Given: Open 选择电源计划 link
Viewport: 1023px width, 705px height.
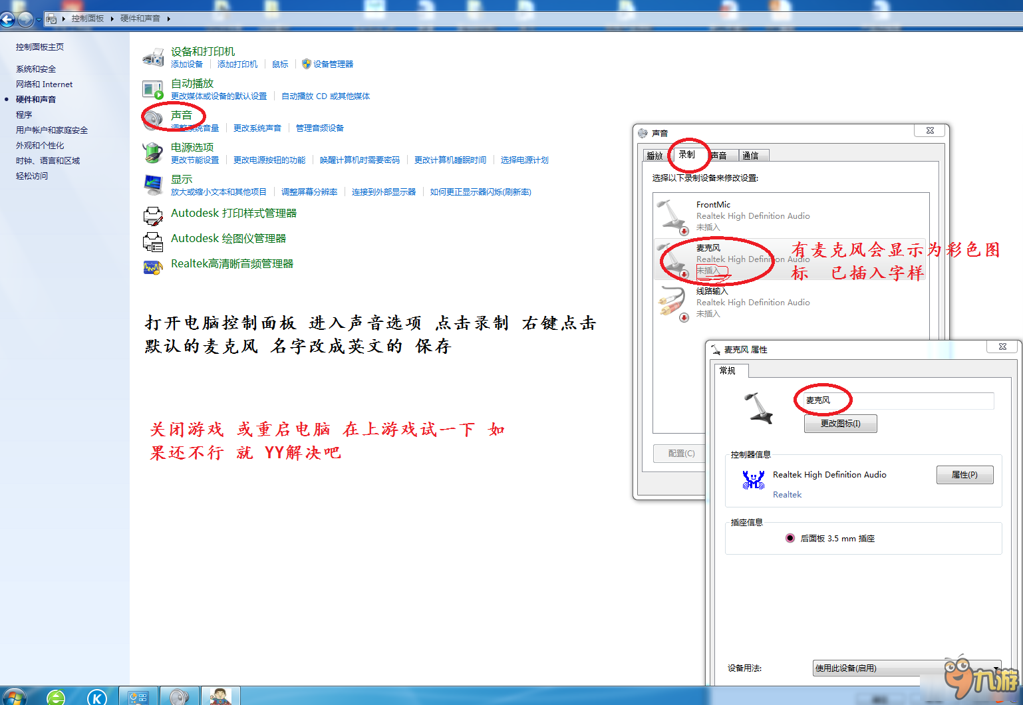Looking at the screenshot, I should coord(525,160).
